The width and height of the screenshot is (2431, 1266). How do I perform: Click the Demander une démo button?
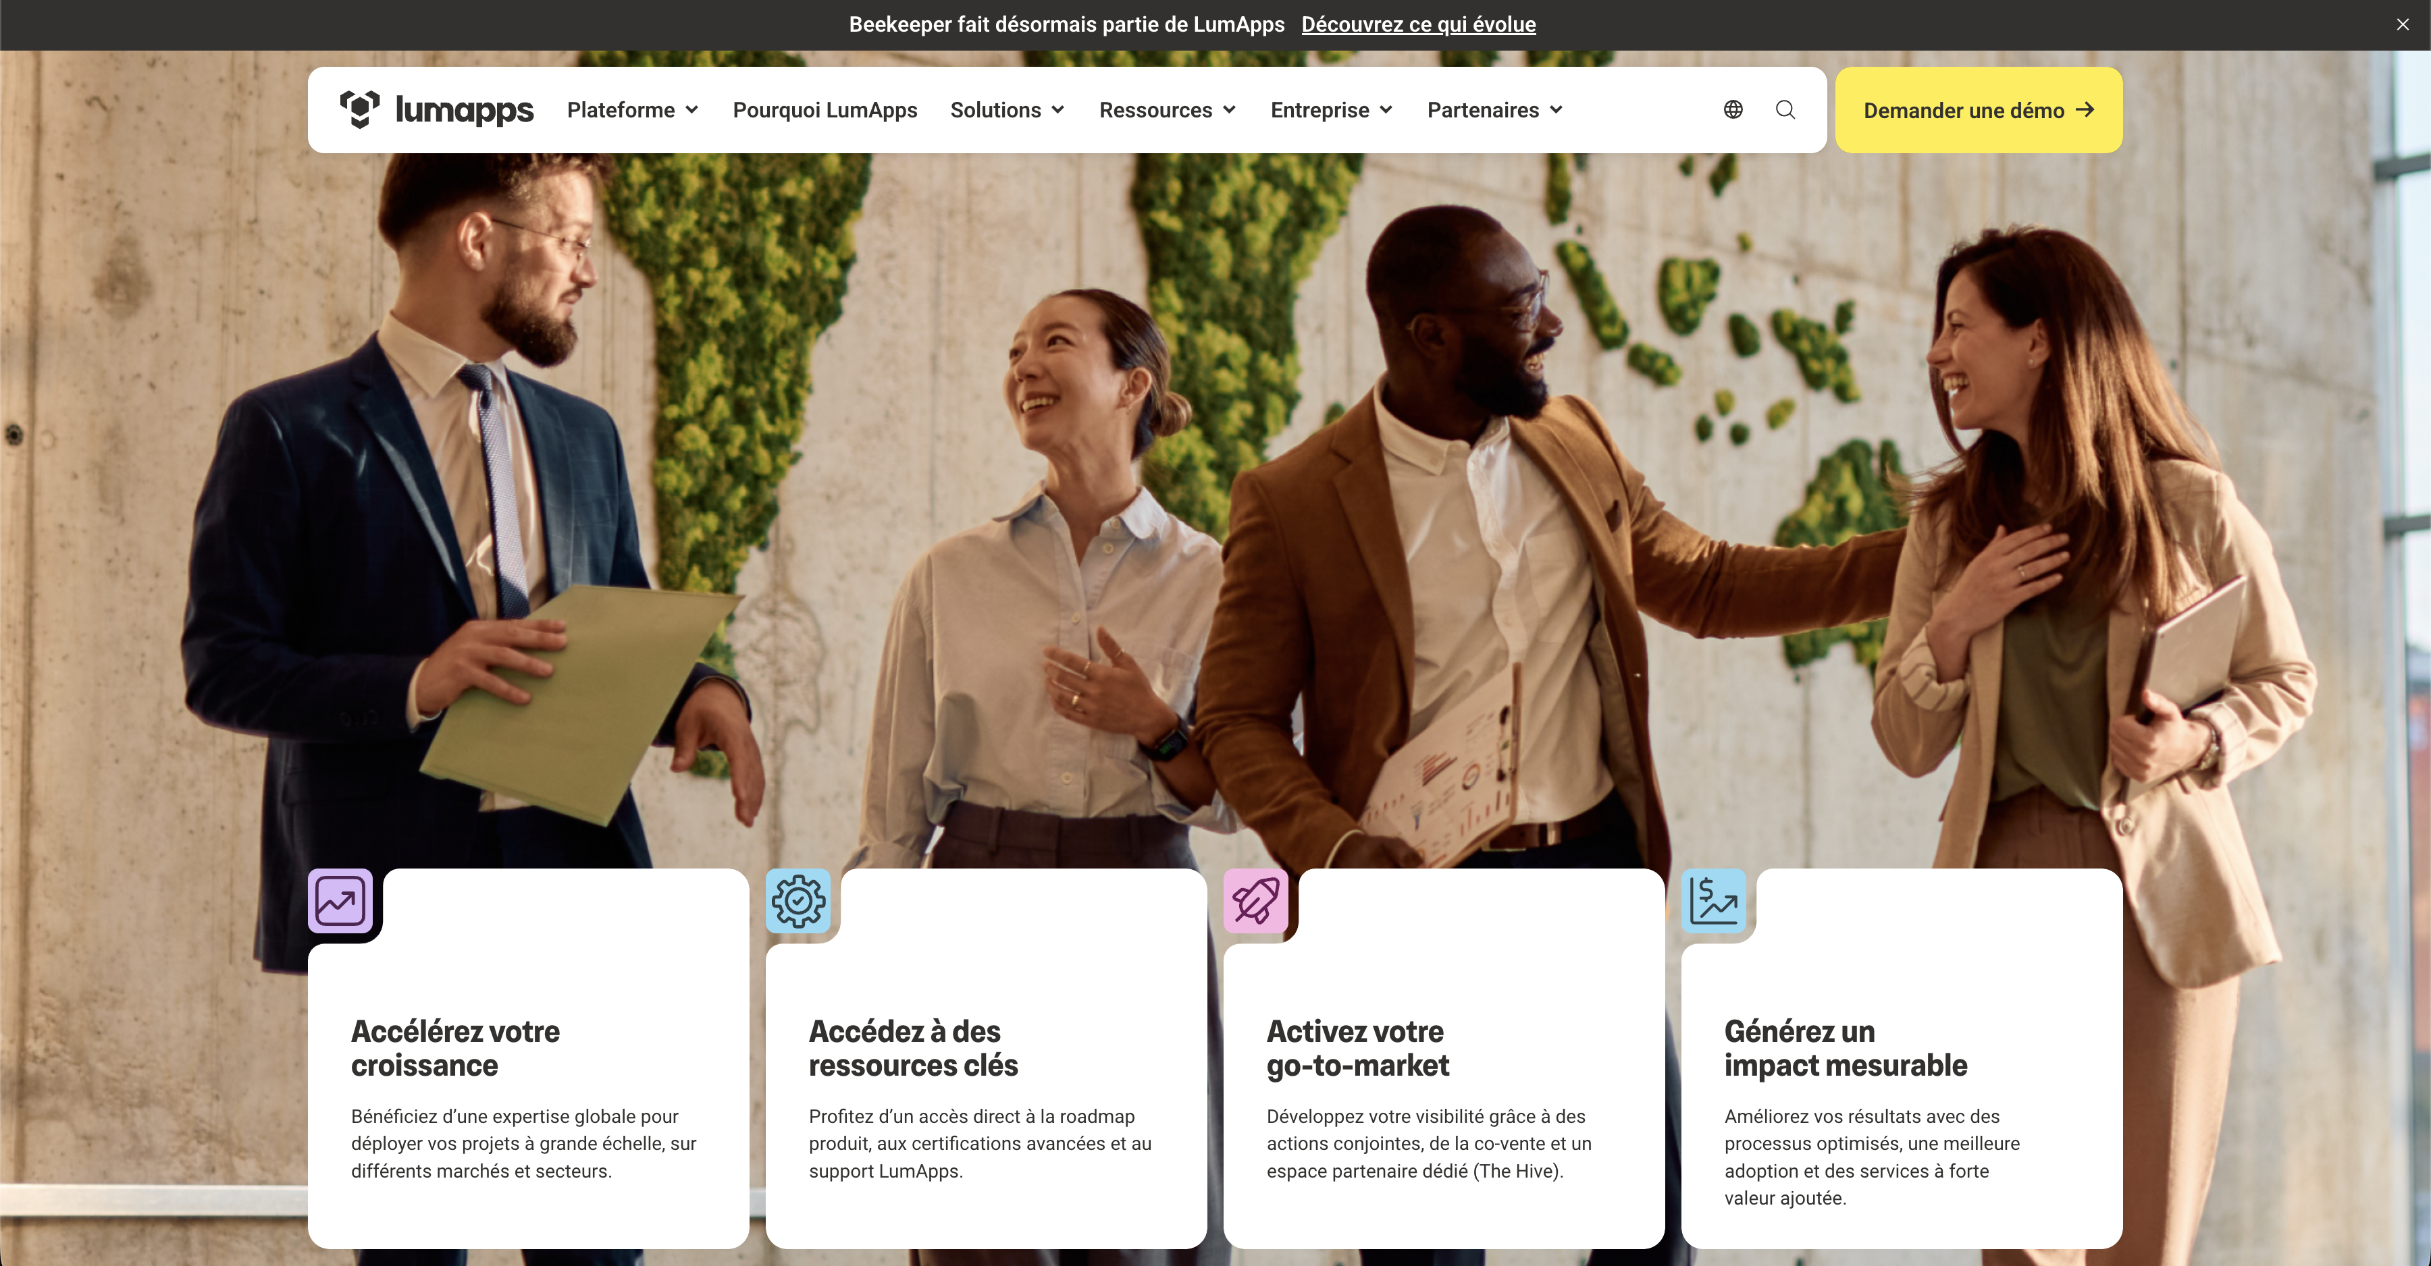pyautogui.click(x=1979, y=111)
